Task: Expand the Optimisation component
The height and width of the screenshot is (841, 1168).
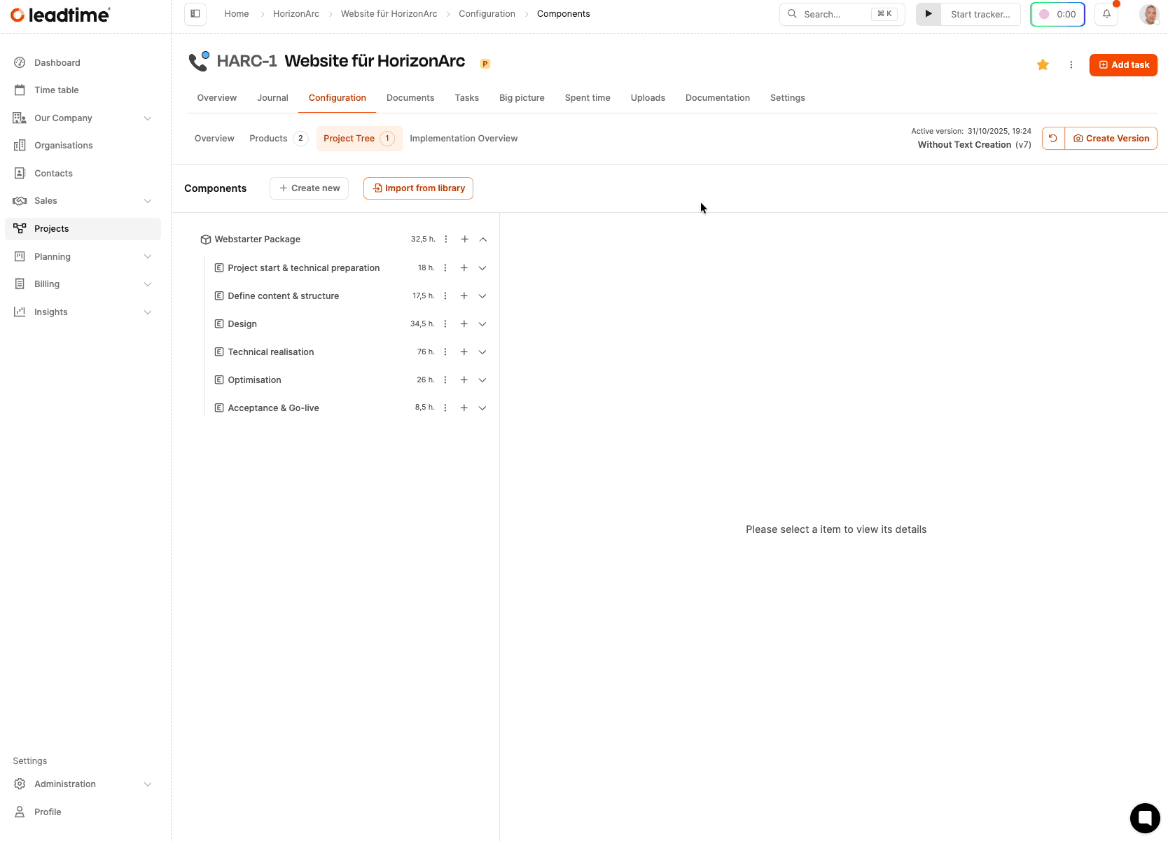Action: [x=482, y=380]
